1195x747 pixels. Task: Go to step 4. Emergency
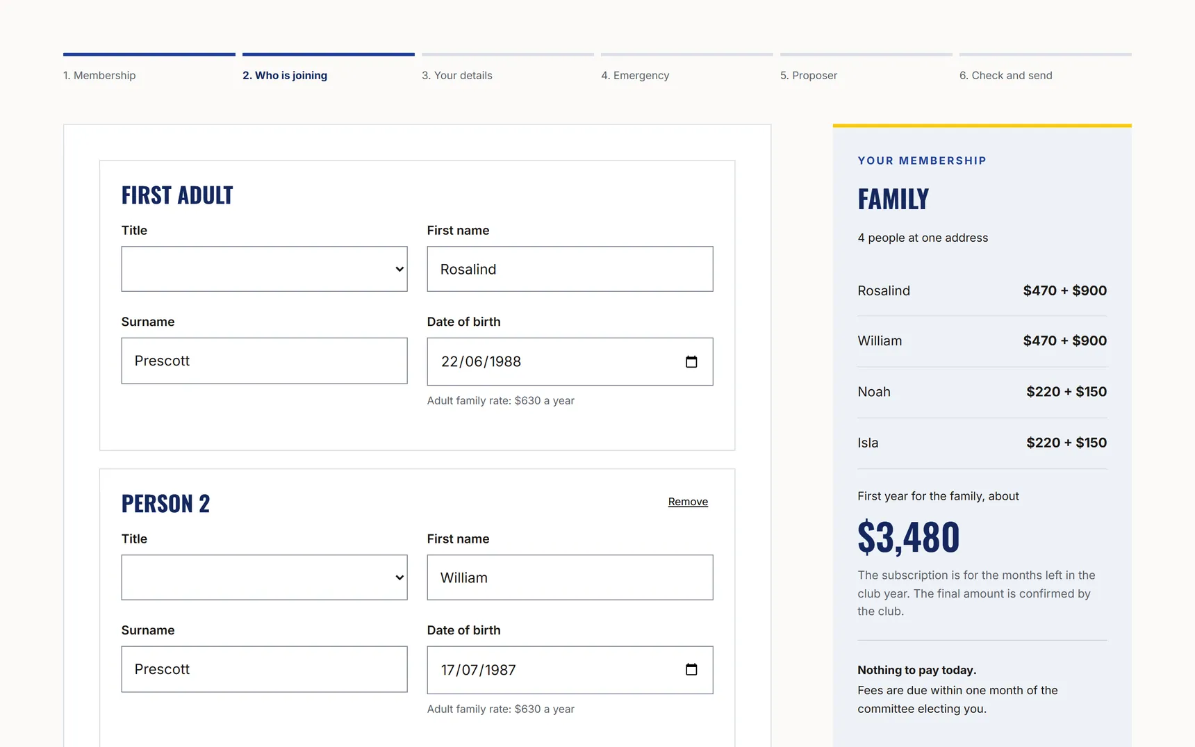coord(635,75)
